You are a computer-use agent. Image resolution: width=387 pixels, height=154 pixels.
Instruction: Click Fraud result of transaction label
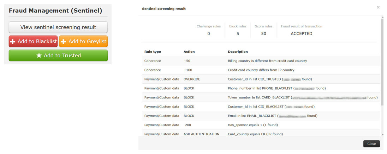(x=301, y=26)
